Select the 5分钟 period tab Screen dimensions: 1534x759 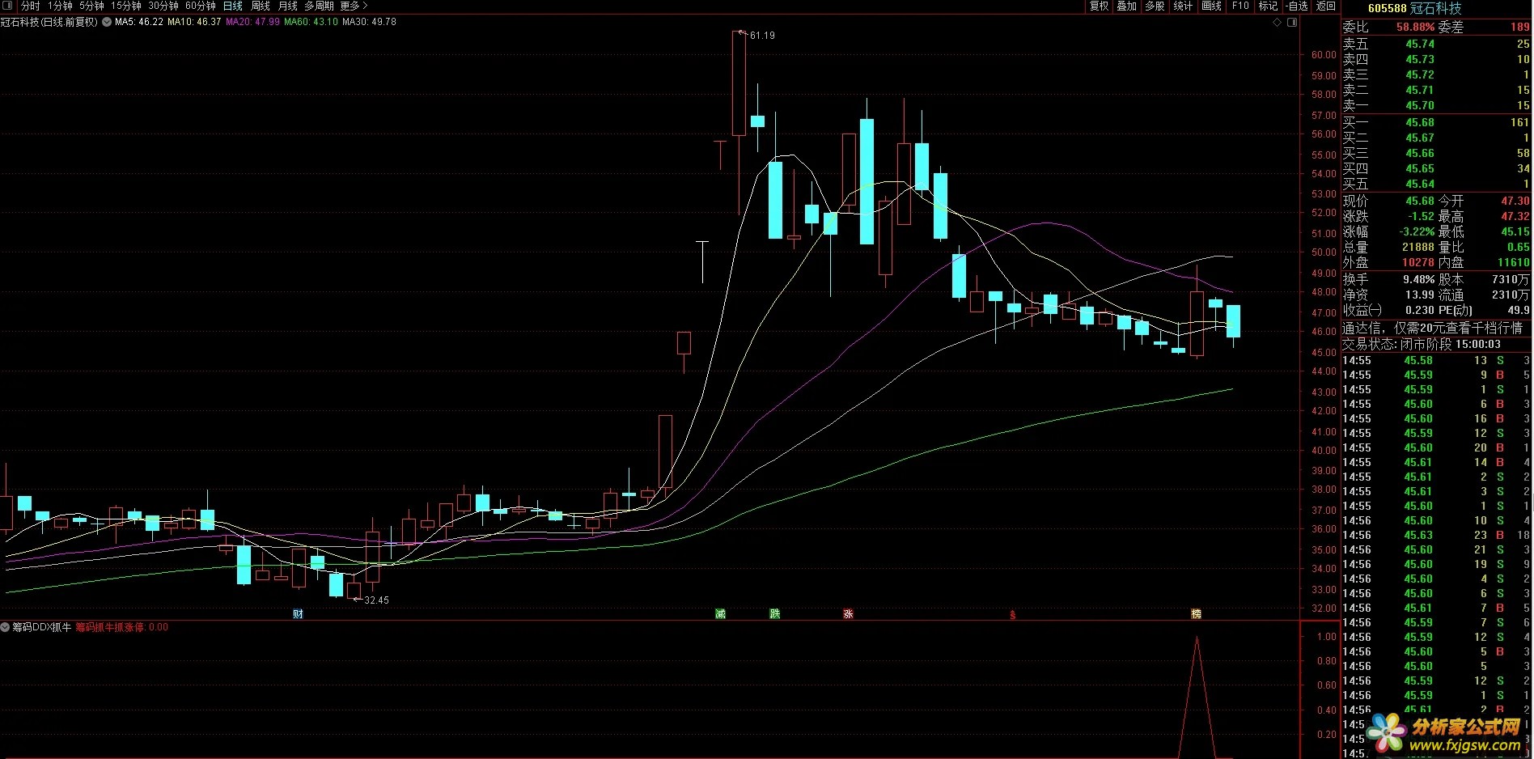(91, 6)
